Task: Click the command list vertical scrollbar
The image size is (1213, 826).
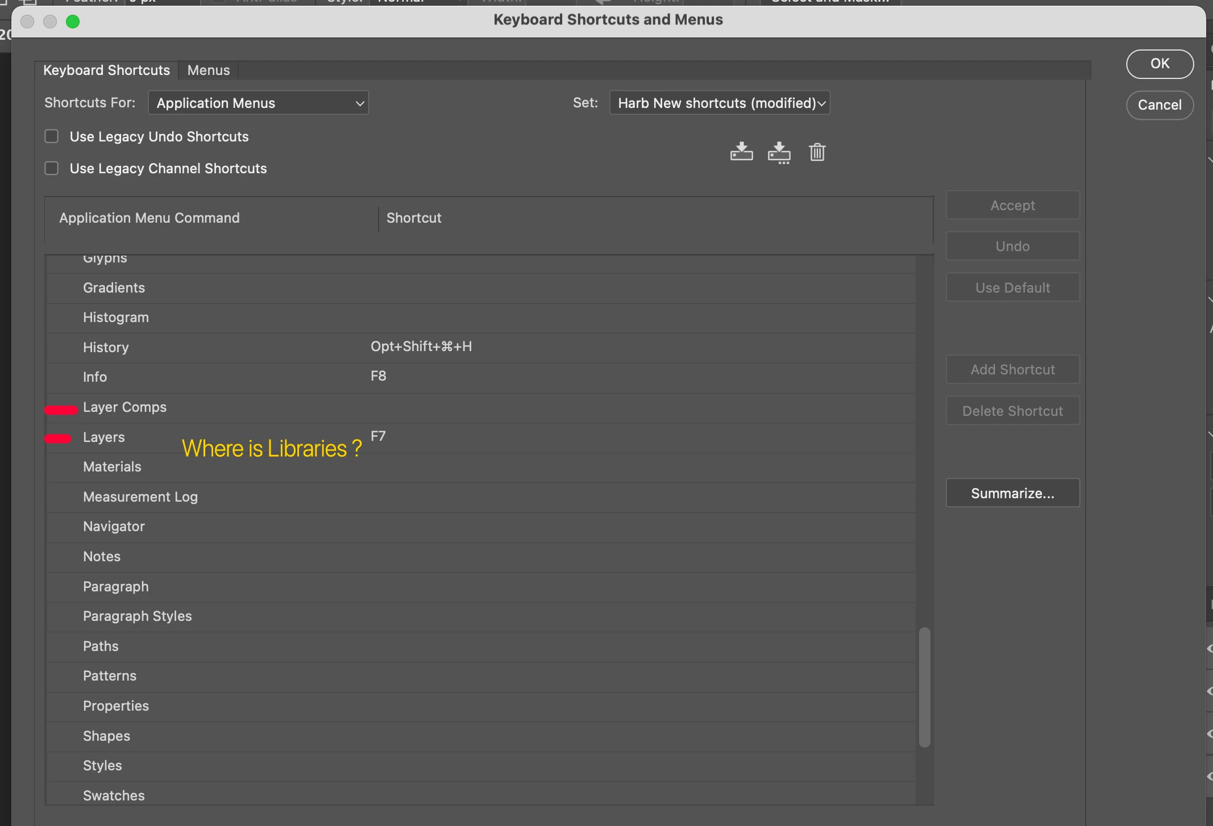Action: [925, 687]
